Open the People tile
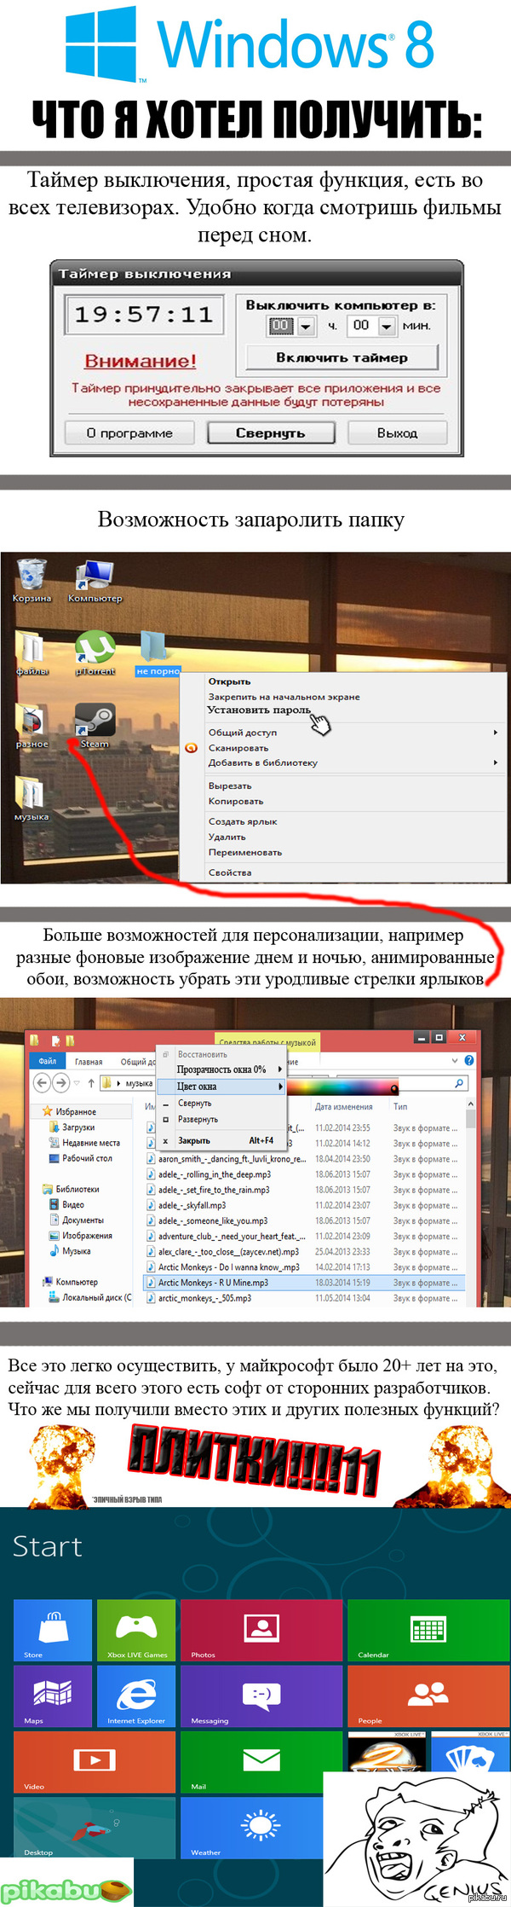This screenshot has width=511, height=1907. [429, 1696]
